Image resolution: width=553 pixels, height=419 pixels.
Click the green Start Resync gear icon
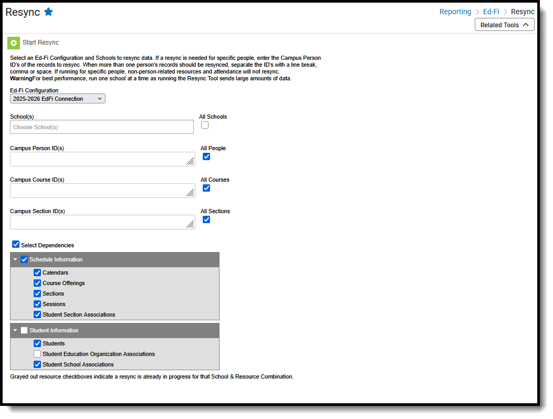[x=14, y=43]
